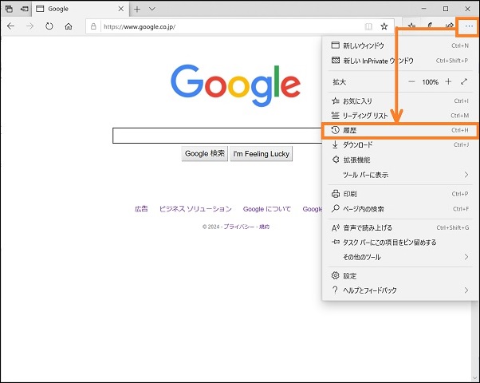The image size is (480, 383).
Task: Choose ダウンロード in the menu
Action: tap(359, 144)
